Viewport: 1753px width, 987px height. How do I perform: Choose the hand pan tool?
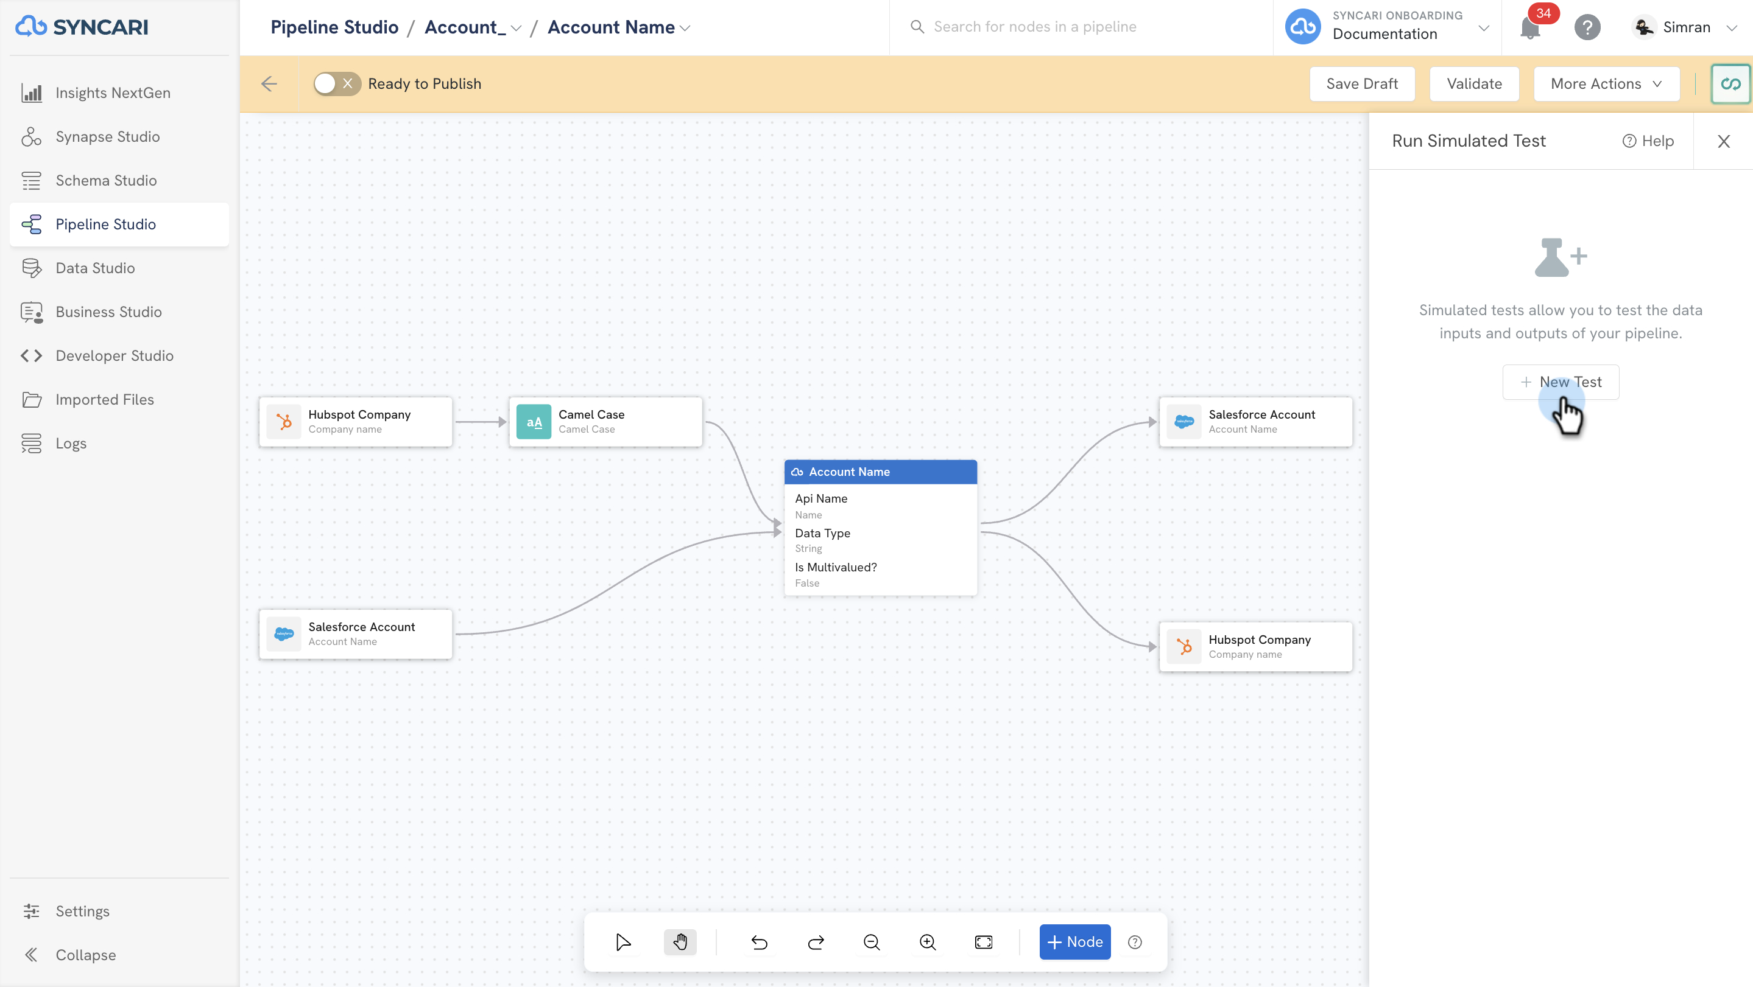tap(680, 942)
